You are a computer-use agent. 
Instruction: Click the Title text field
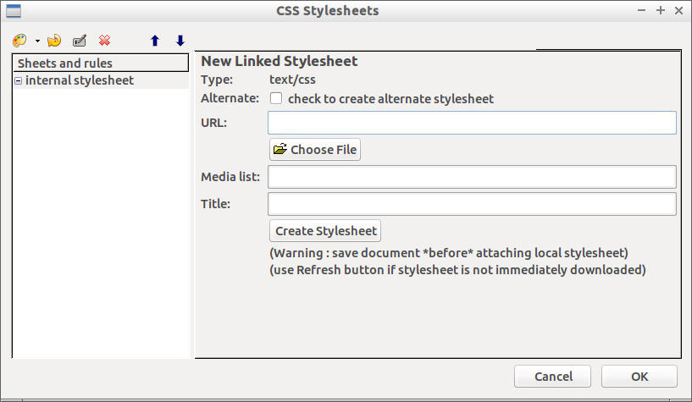click(x=472, y=204)
